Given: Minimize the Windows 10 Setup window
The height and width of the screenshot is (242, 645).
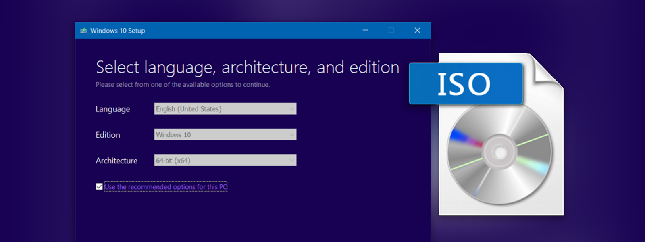Looking at the screenshot, I should click(365, 30).
